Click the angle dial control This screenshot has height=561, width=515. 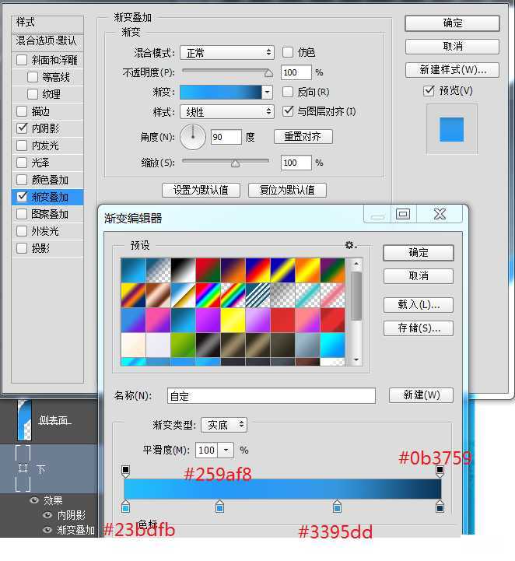coord(193,137)
